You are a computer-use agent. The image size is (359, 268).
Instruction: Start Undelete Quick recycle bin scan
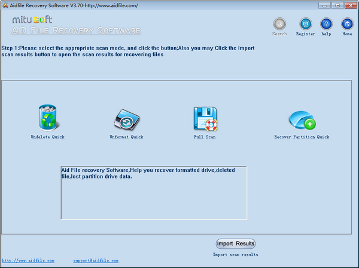[x=48, y=118]
